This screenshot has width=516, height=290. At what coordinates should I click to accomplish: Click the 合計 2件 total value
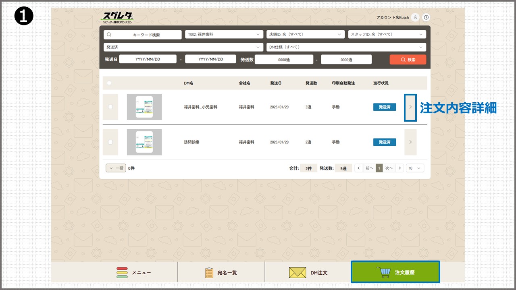[x=308, y=168]
